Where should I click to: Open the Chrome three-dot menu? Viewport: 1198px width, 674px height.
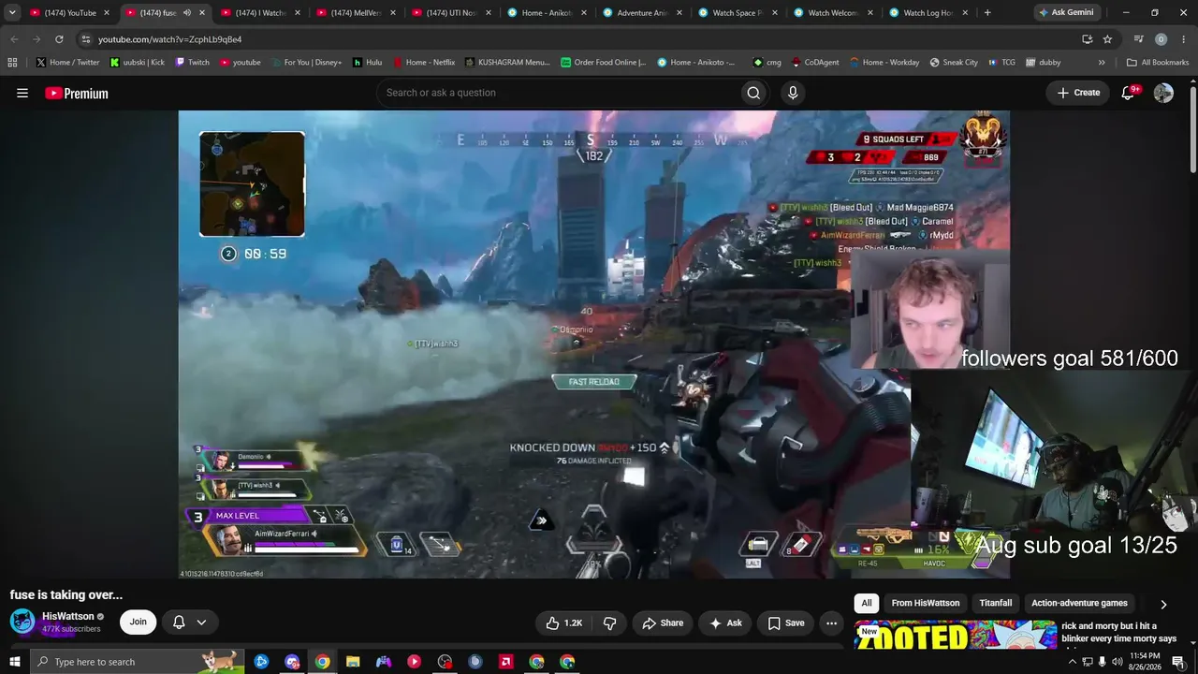point(1183,39)
